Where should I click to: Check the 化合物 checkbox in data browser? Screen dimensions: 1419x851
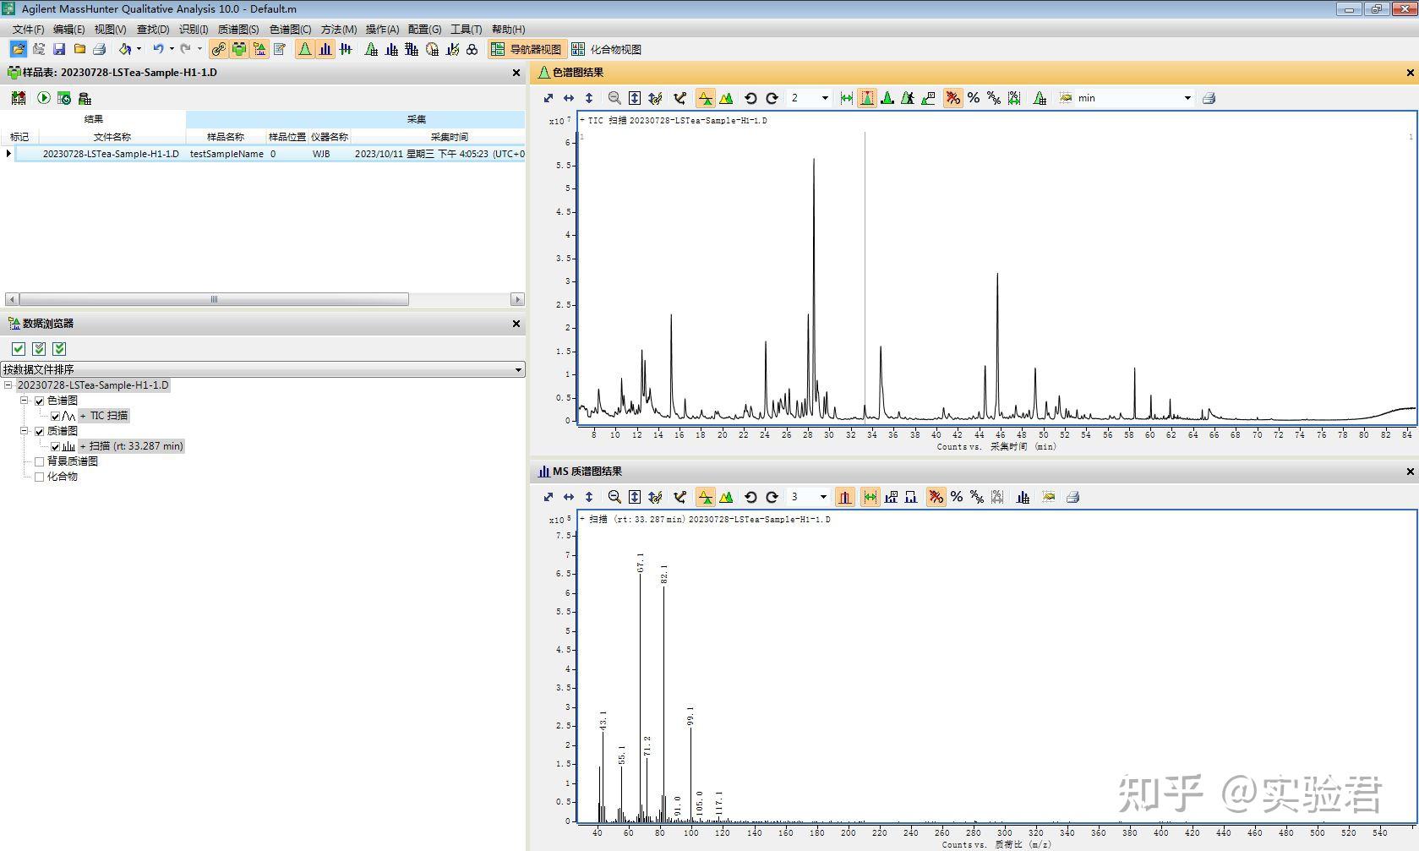(39, 476)
